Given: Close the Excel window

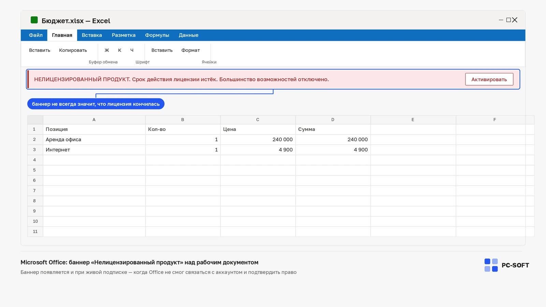Looking at the screenshot, I should pos(515,20).
